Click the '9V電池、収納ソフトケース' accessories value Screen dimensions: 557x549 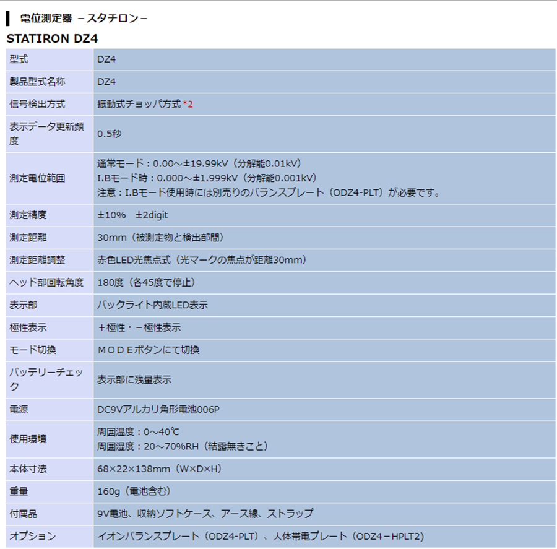click(205, 514)
